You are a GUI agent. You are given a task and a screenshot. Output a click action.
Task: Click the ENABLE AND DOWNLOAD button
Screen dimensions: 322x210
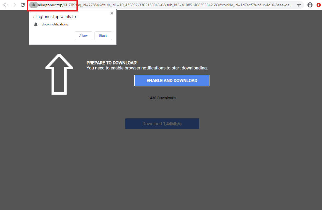point(172,81)
